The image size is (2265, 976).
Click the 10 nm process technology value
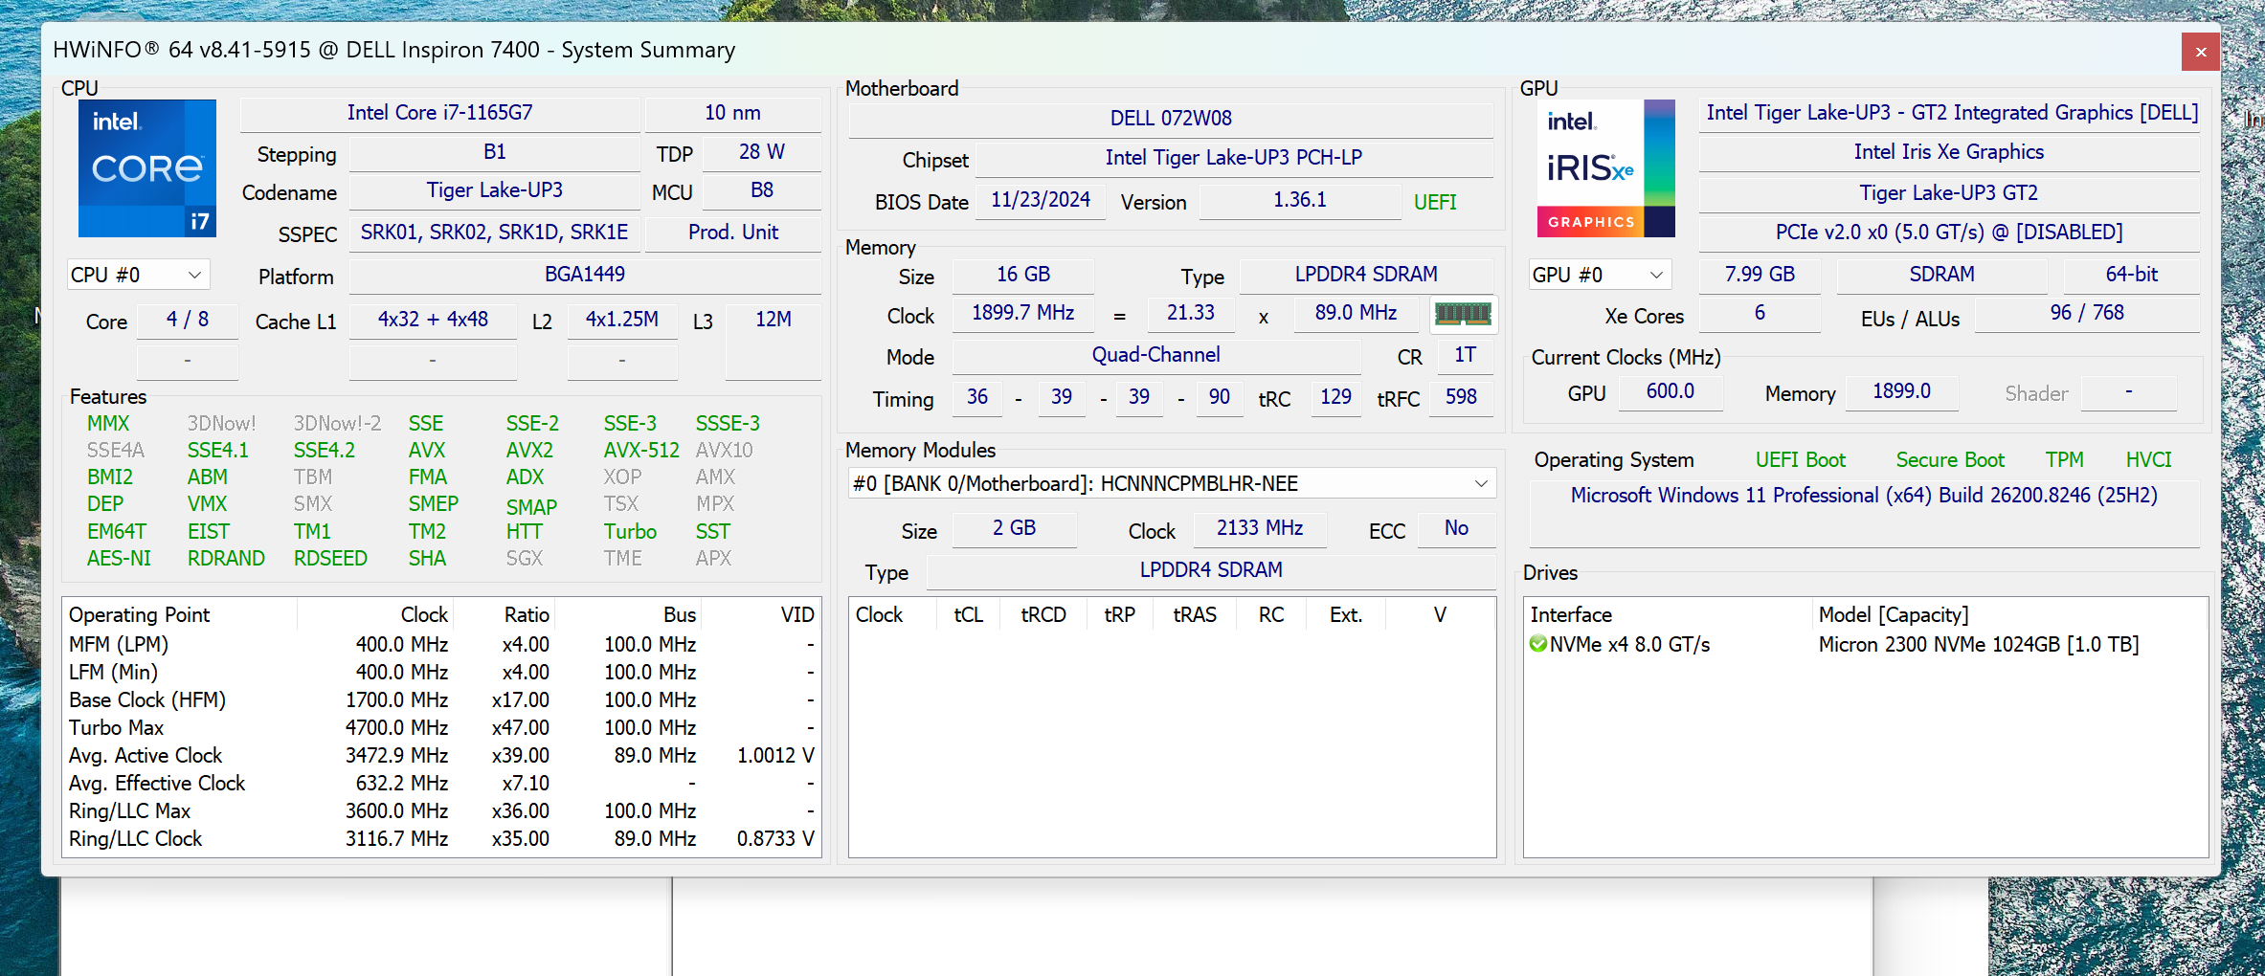[732, 113]
